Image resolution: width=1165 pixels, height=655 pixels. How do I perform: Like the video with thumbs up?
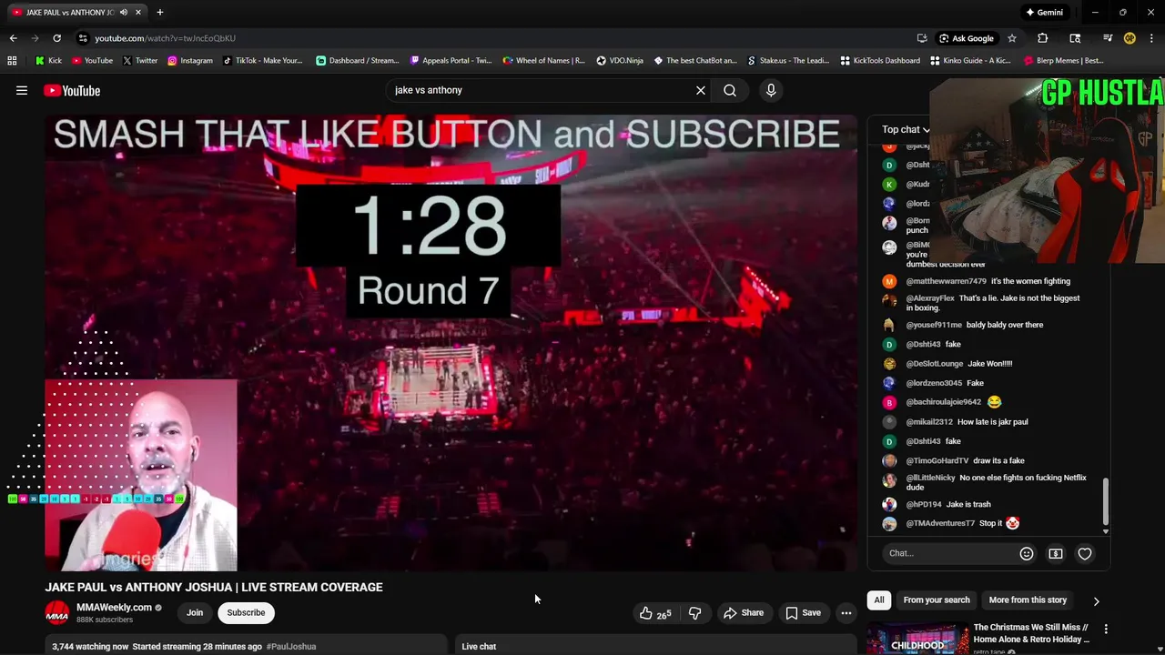point(654,613)
